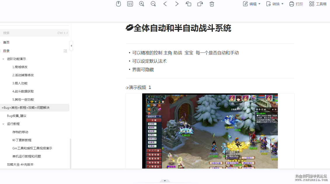Click the 演示视频 1 label

[x=138, y=87]
